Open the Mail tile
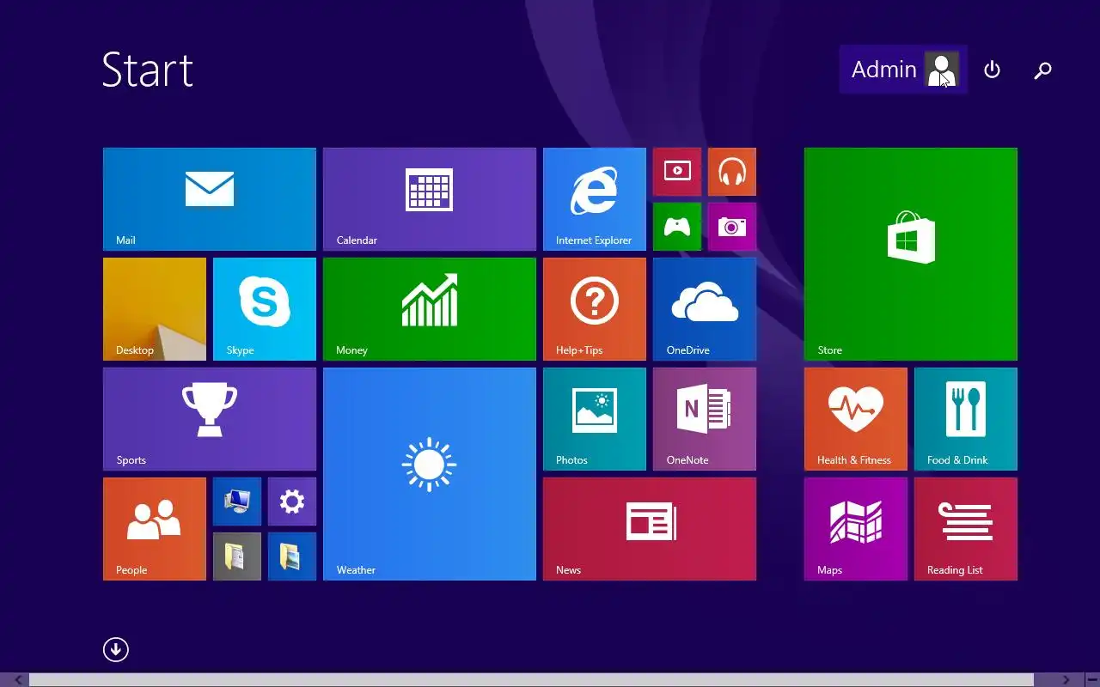Viewport: 1100px width, 687px height. (x=210, y=199)
